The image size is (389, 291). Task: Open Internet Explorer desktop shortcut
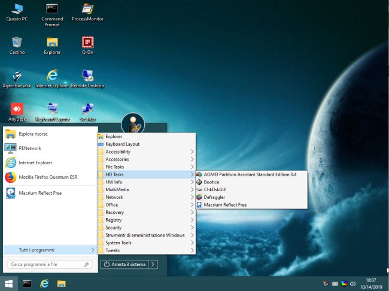52,79
